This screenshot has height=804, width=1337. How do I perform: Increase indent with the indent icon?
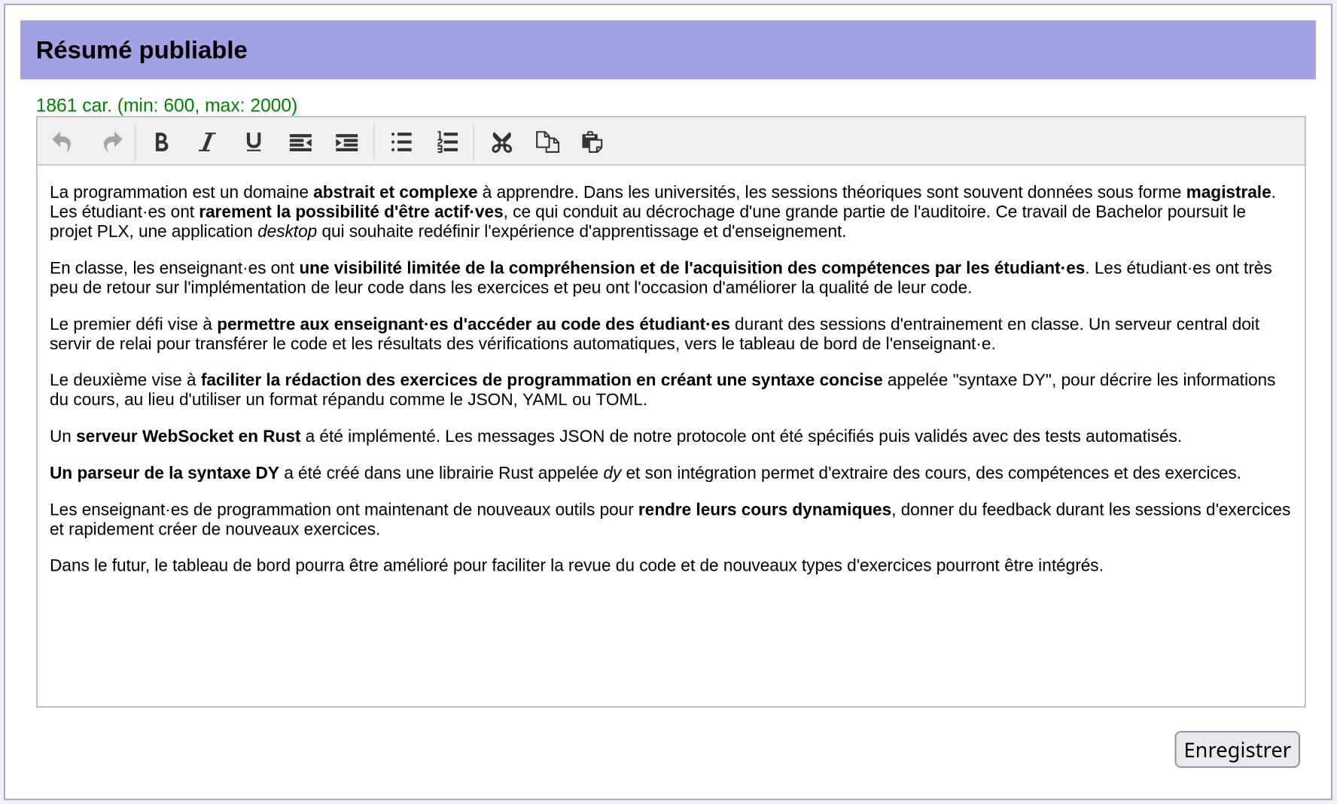click(x=346, y=142)
